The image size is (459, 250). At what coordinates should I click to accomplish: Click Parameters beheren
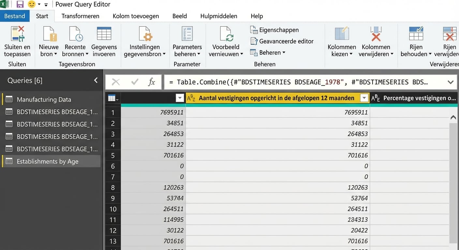[x=187, y=42]
